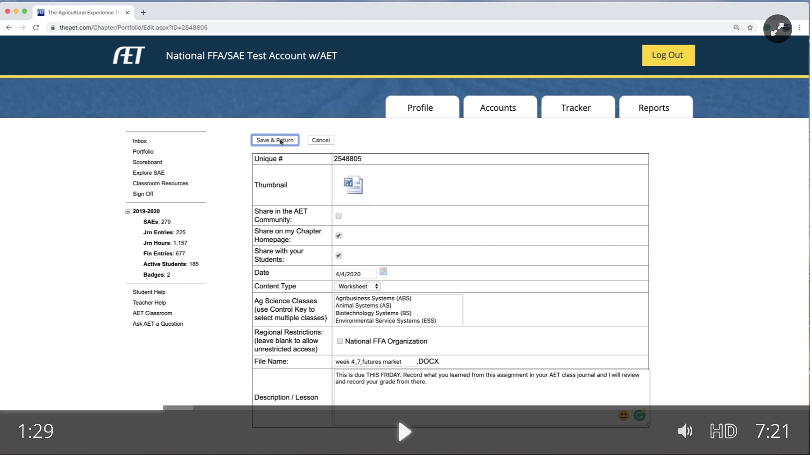Click the SAEs: 279 entry
Viewport: 812px width, 455px height.
[157, 222]
